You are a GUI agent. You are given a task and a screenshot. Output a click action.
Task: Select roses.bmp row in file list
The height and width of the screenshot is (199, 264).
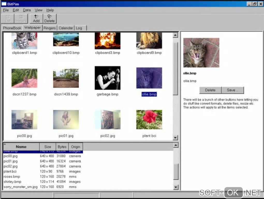coord(43,176)
